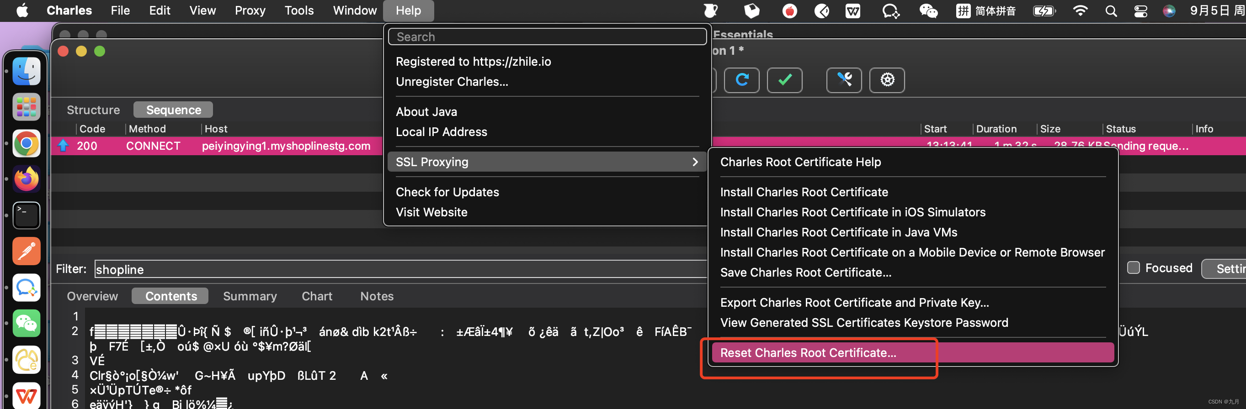Click the green checkmark toolbar icon

784,80
